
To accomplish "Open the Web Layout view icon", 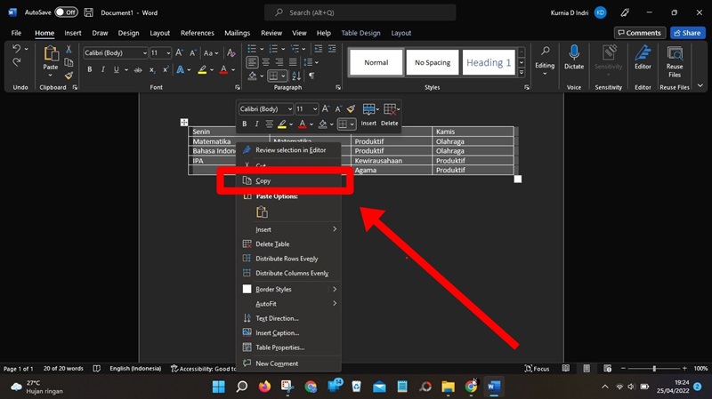I will tap(608, 368).
